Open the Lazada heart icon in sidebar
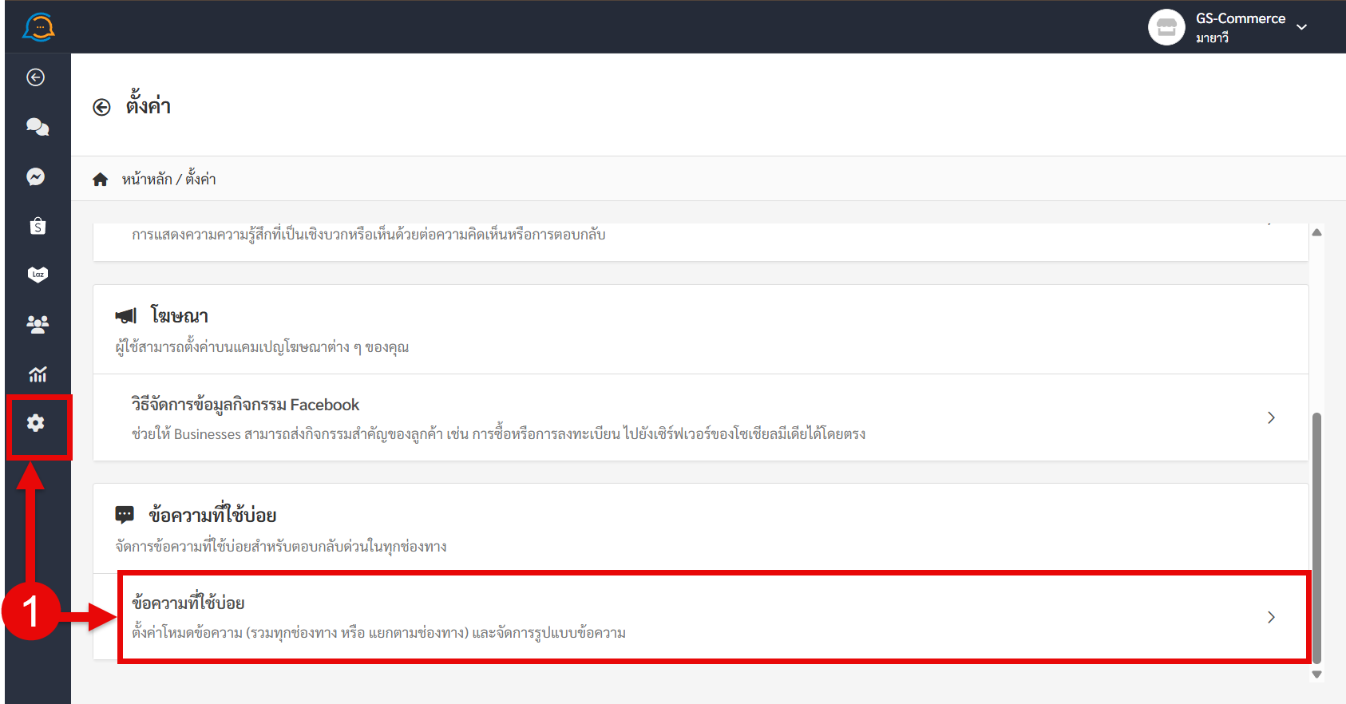This screenshot has height=704, width=1346. [x=38, y=275]
